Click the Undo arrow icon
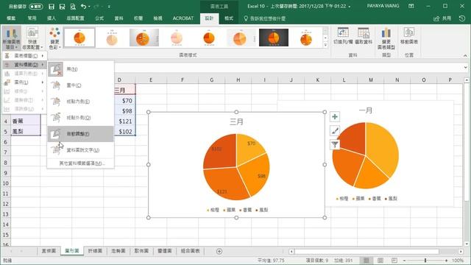The width and height of the screenshot is (471, 265). [x=83, y=7]
